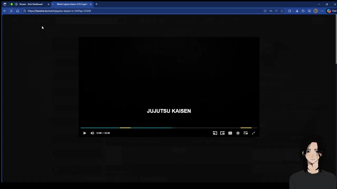This screenshot has height=189, width=337.
Task: Play the Jujutsu Kaisen video
Action: (x=85, y=133)
